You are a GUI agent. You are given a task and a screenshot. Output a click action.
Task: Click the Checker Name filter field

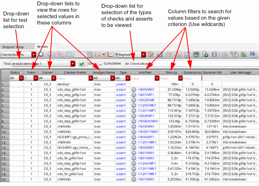[74, 79]
